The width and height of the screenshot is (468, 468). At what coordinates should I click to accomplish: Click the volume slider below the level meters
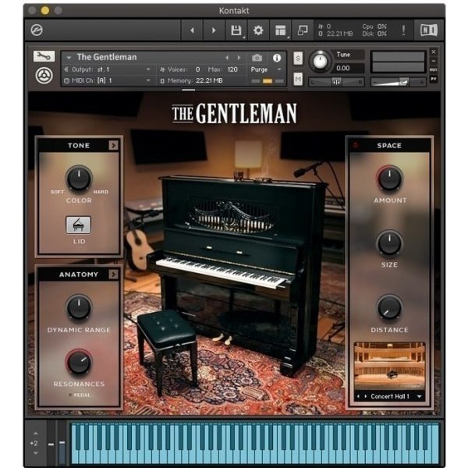point(398,82)
